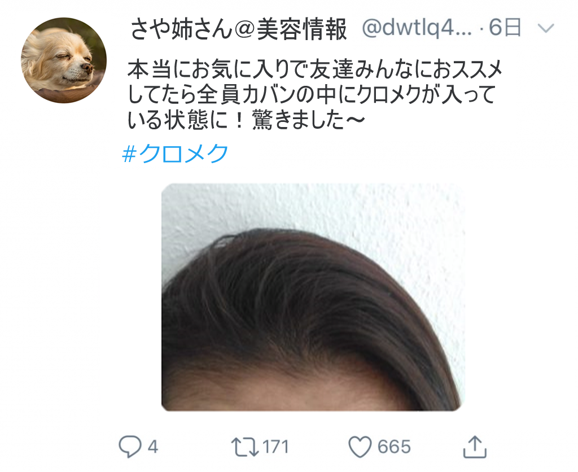The image size is (578, 472).
Task: Click the tweet line mentioning 全員カバンの中
Action: click(x=312, y=95)
